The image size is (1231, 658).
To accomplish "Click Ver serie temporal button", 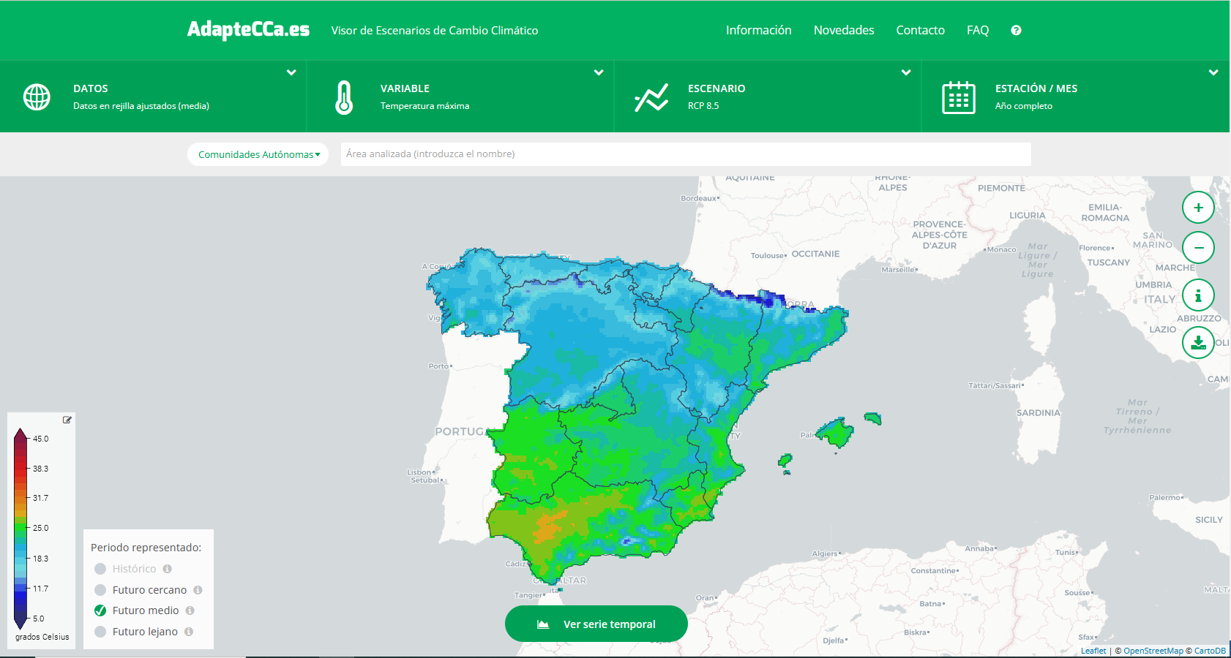I will pos(596,624).
